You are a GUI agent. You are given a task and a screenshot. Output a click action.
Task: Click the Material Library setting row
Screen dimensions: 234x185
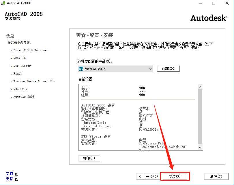point(97,126)
